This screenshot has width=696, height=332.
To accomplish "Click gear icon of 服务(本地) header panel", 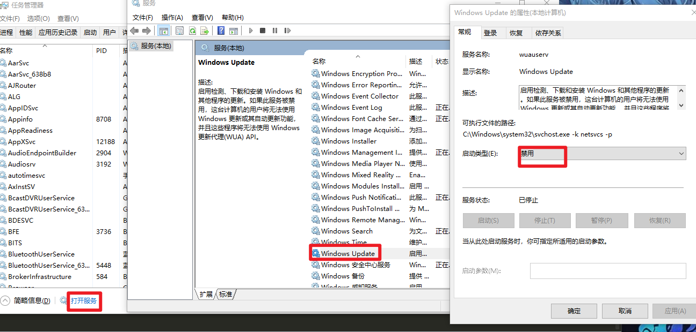I will click(x=205, y=48).
